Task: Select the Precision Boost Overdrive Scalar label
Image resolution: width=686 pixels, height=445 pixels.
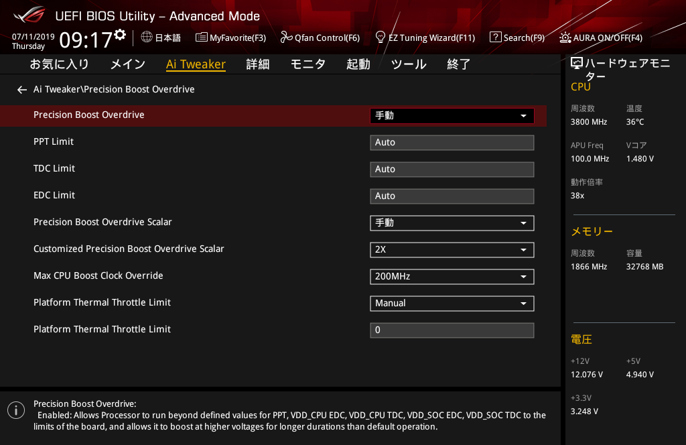Action: 102,222
